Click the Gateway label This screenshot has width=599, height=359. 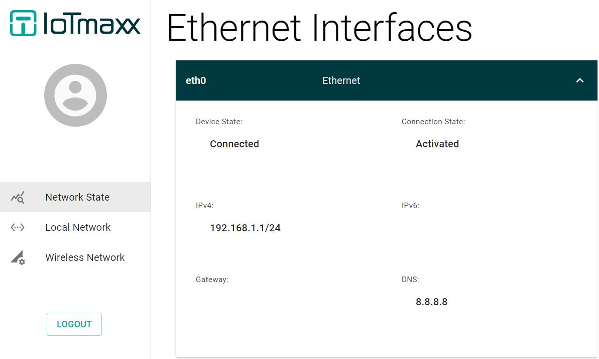[x=212, y=280]
